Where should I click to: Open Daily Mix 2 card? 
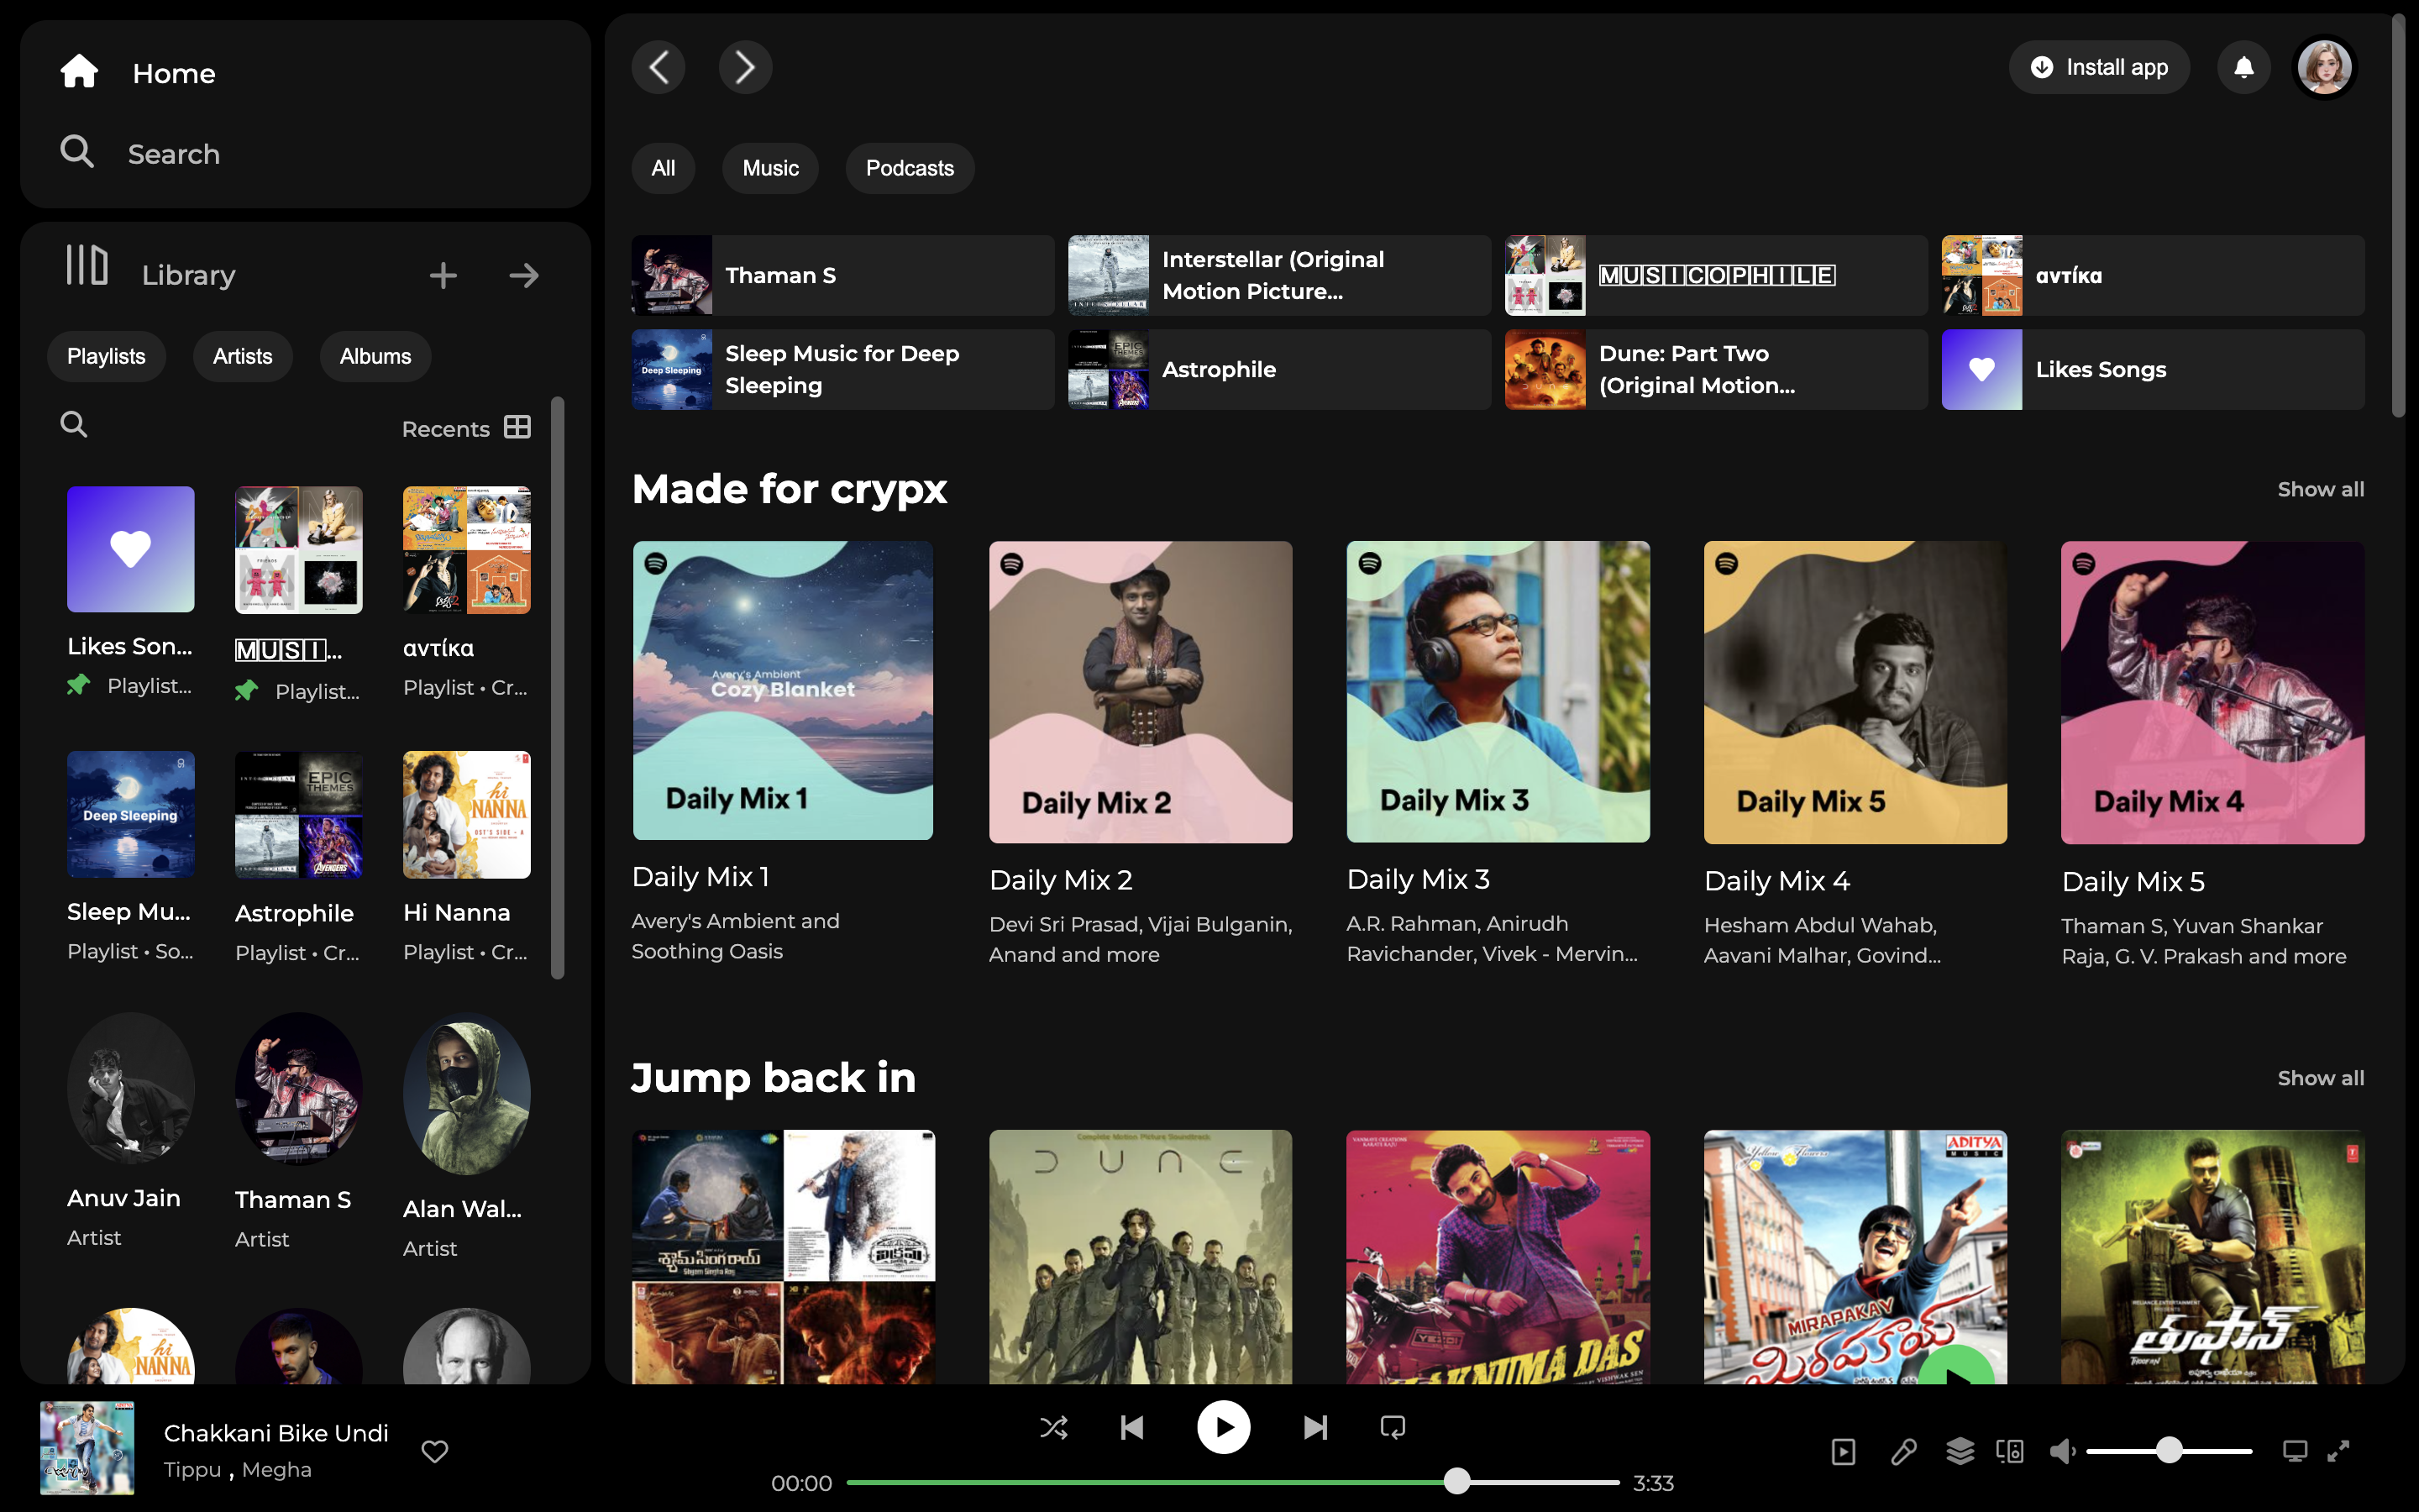1141,754
